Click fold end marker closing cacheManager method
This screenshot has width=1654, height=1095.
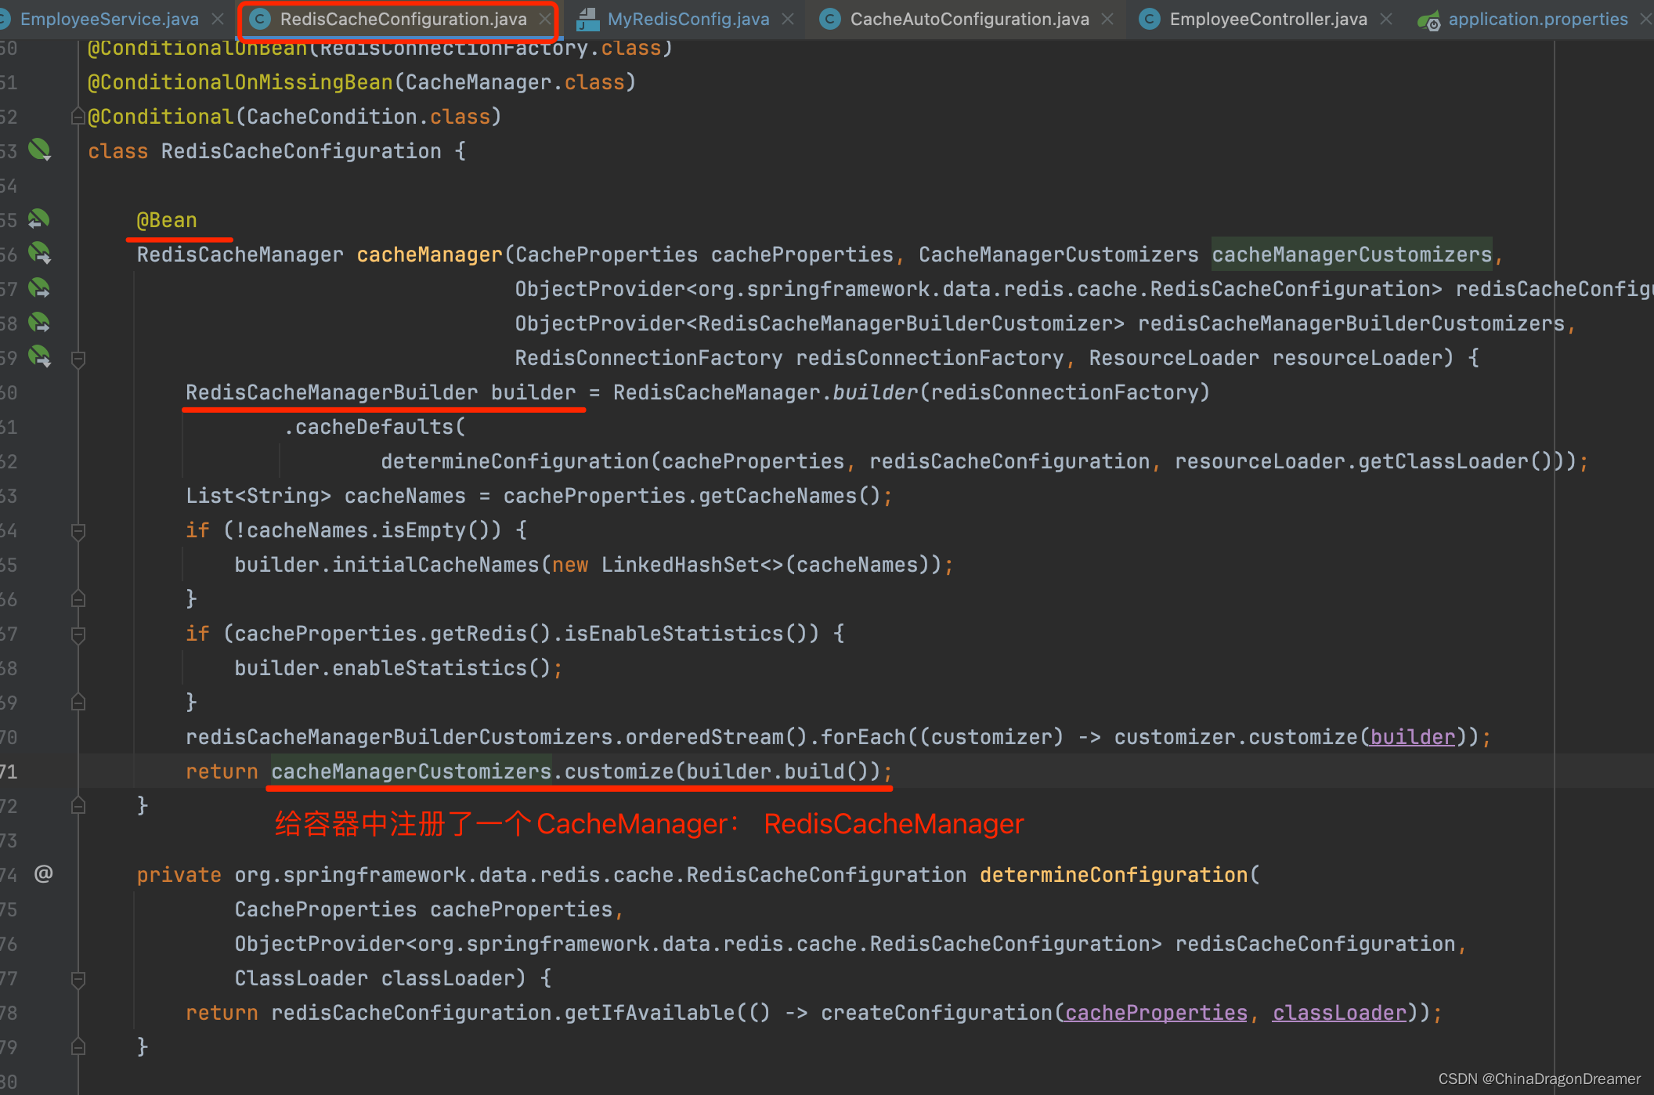[78, 806]
